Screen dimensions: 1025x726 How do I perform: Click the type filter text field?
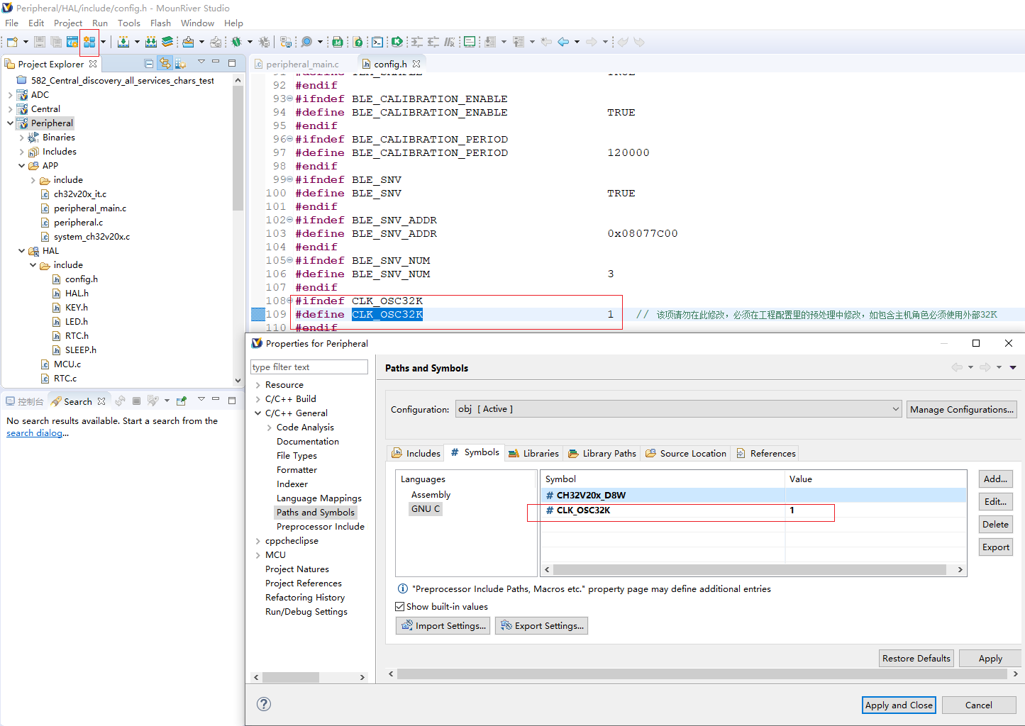click(x=309, y=367)
